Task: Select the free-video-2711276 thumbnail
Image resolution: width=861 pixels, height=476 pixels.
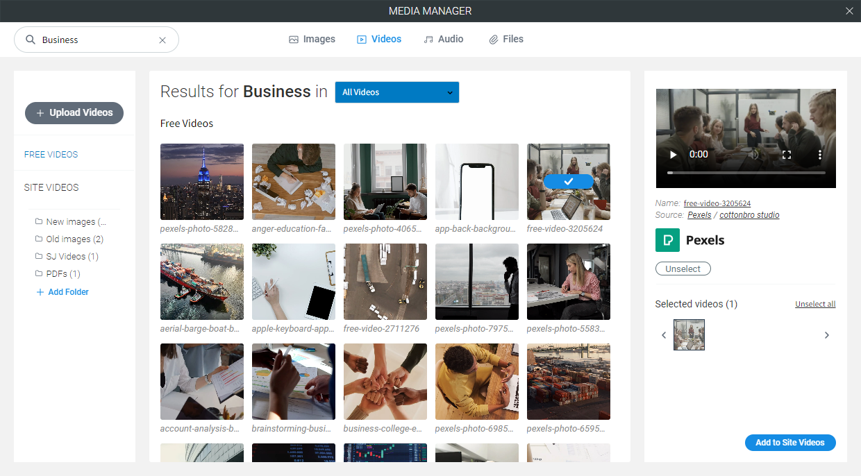Action: click(385, 282)
